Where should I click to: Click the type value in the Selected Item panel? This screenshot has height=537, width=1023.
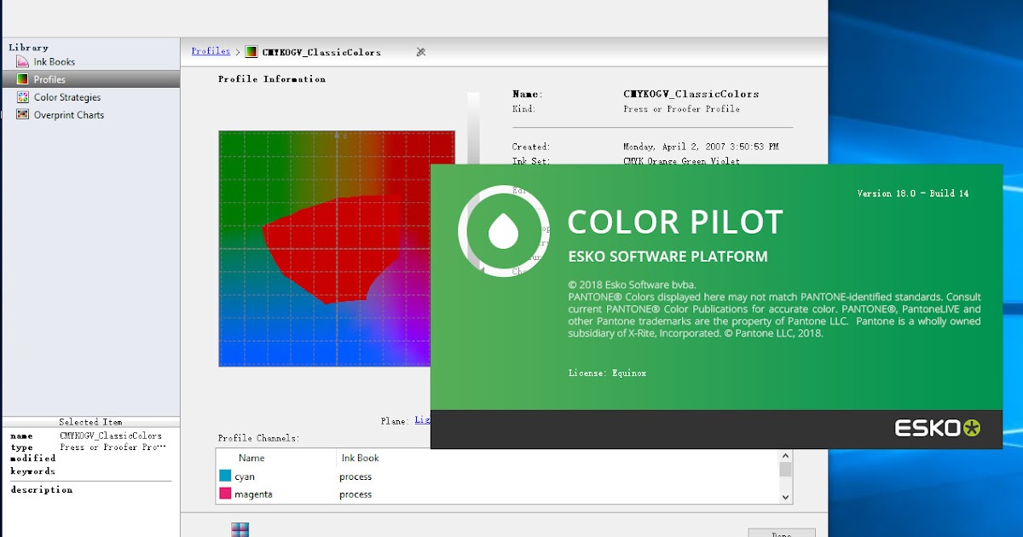pyautogui.click(x=113, y=447)
